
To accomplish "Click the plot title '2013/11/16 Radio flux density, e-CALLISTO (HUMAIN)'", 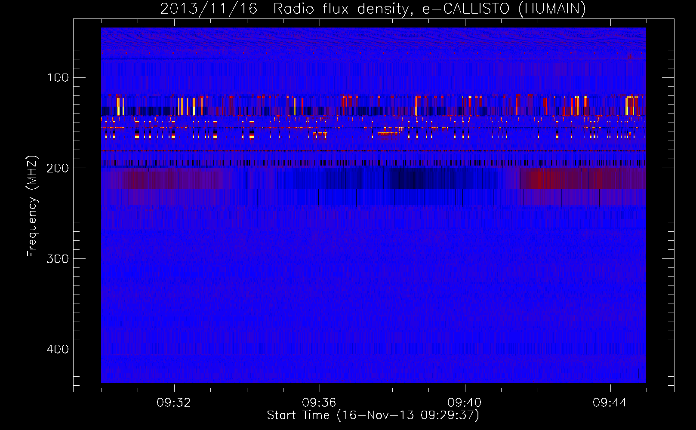I will [x=373, y=9].
